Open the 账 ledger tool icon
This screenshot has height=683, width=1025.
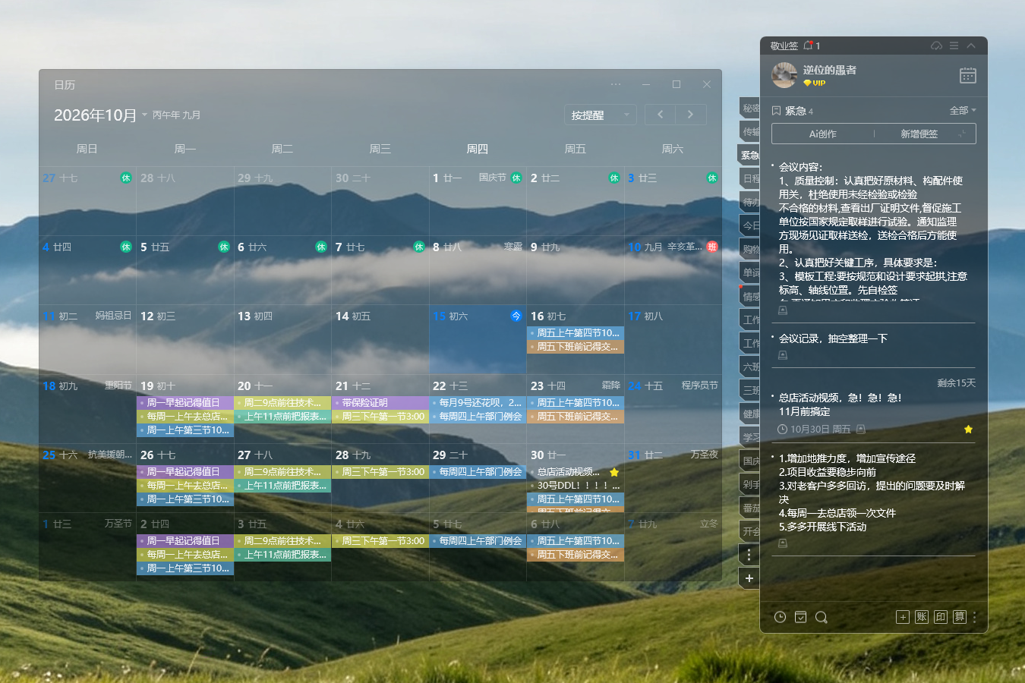[922, 617]
